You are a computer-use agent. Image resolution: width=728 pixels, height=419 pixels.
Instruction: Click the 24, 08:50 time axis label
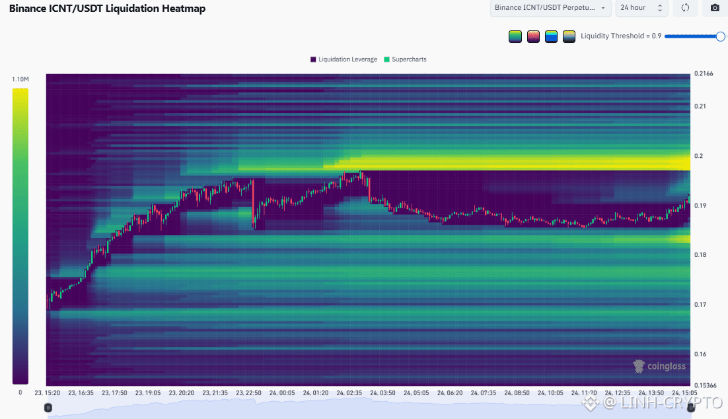click(x=517, y=393)
